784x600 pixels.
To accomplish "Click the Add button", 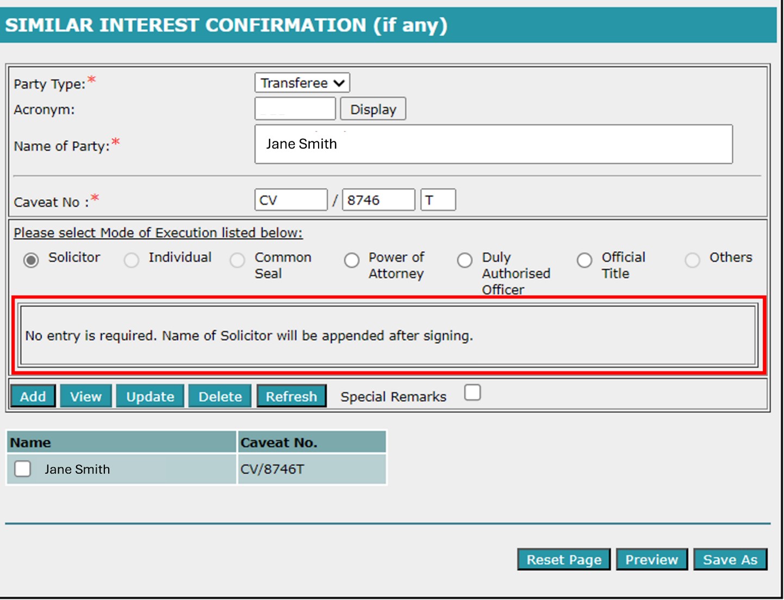I will [x=33, y=397].
